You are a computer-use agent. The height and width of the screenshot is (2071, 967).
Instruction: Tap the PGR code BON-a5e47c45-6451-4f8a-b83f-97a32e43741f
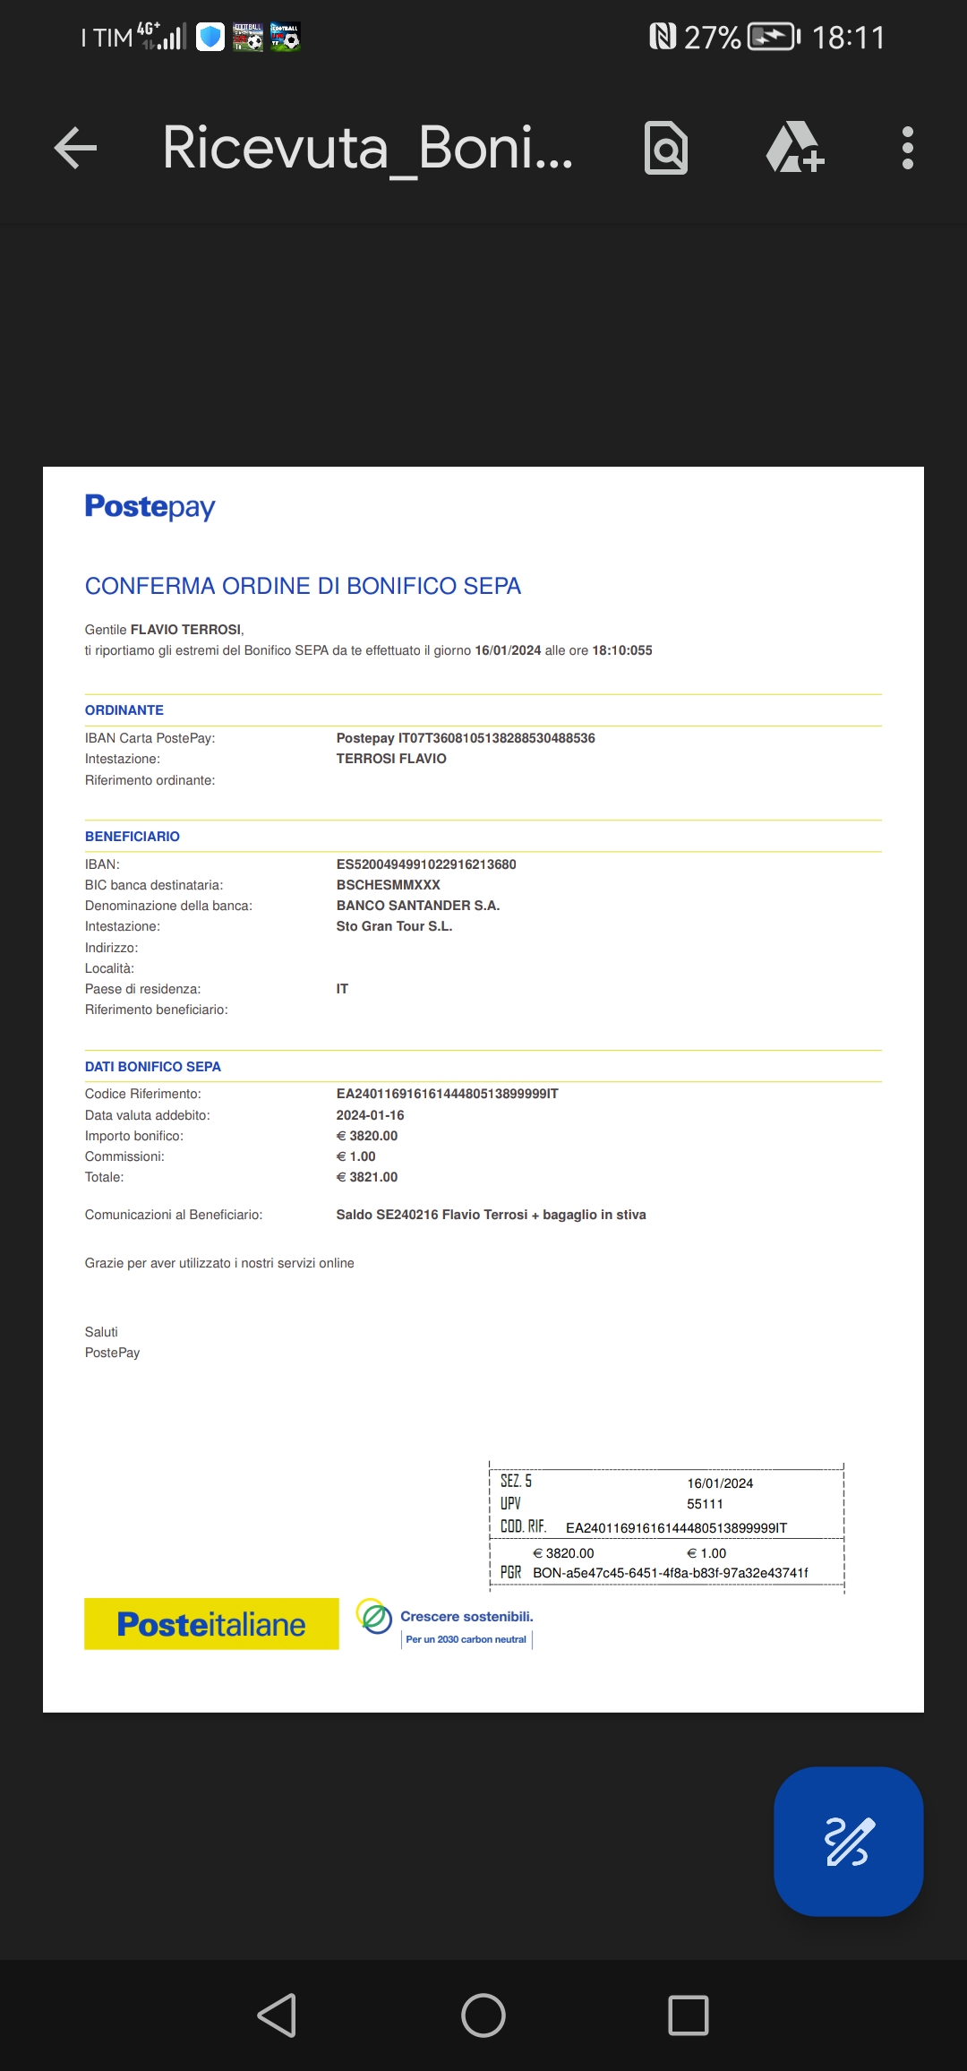tap(671, 1573)
